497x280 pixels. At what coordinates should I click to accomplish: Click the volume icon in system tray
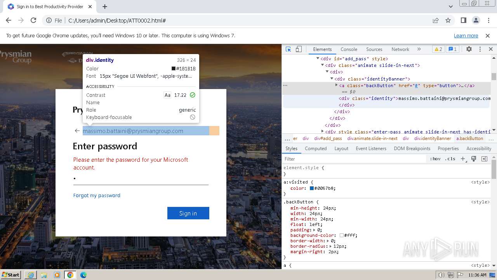click(441, 275)
